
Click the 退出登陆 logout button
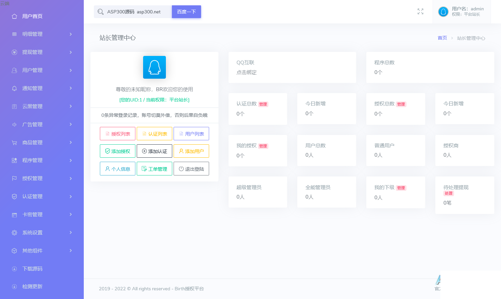pos(191,169)
